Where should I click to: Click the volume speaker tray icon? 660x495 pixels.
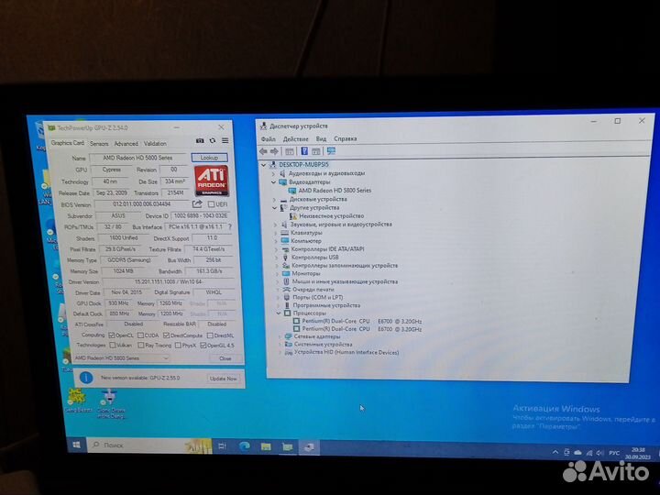599,453
